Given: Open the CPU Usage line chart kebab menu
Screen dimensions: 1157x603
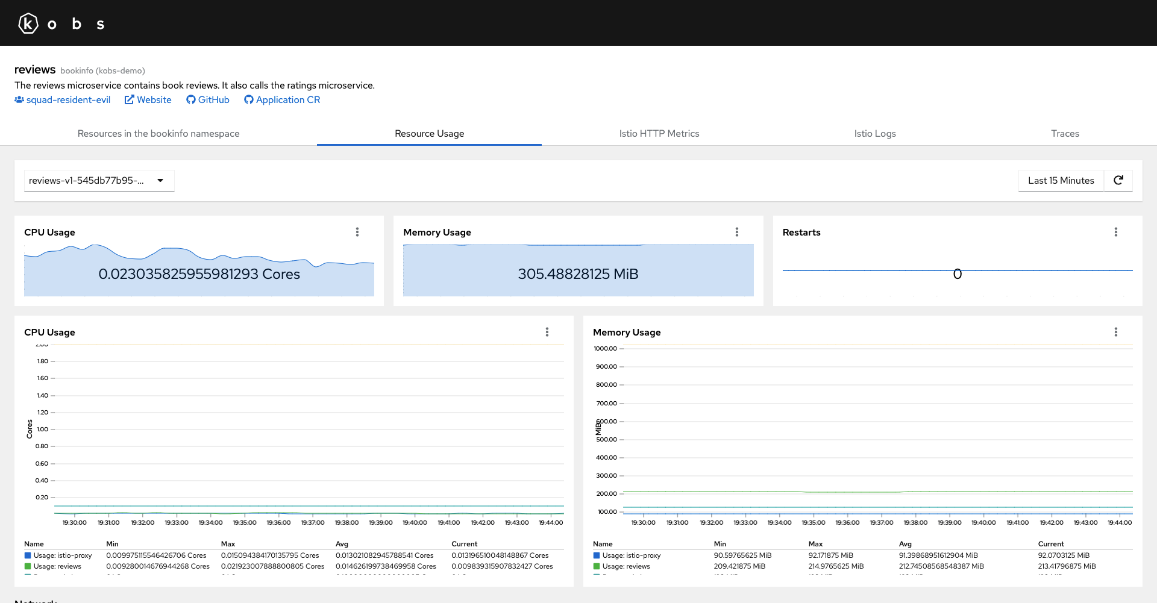Looking at the screenshot, I should click(x=547, y=332).
